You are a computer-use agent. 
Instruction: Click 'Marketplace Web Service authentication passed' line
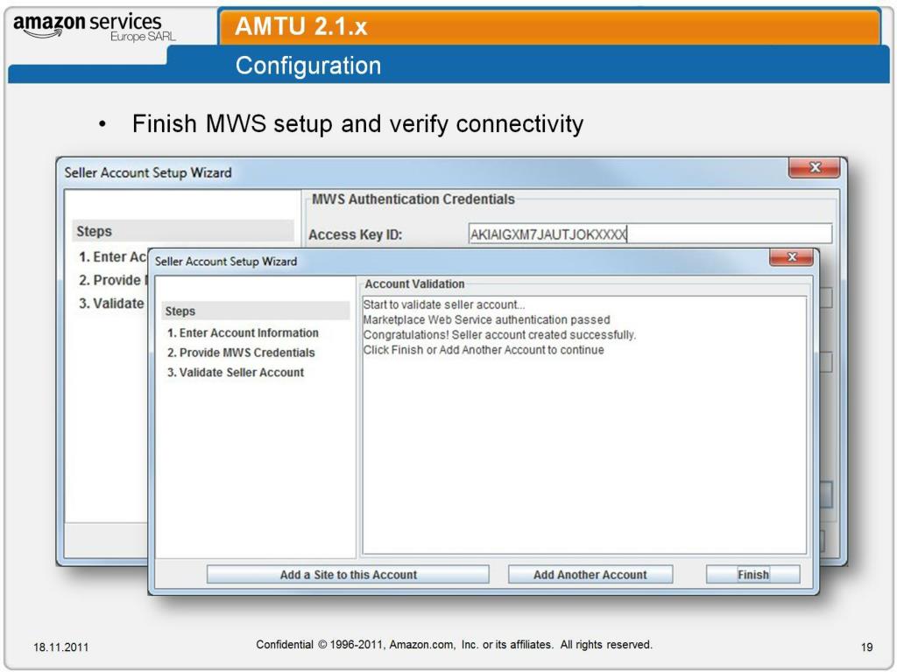tap(486, 319)
